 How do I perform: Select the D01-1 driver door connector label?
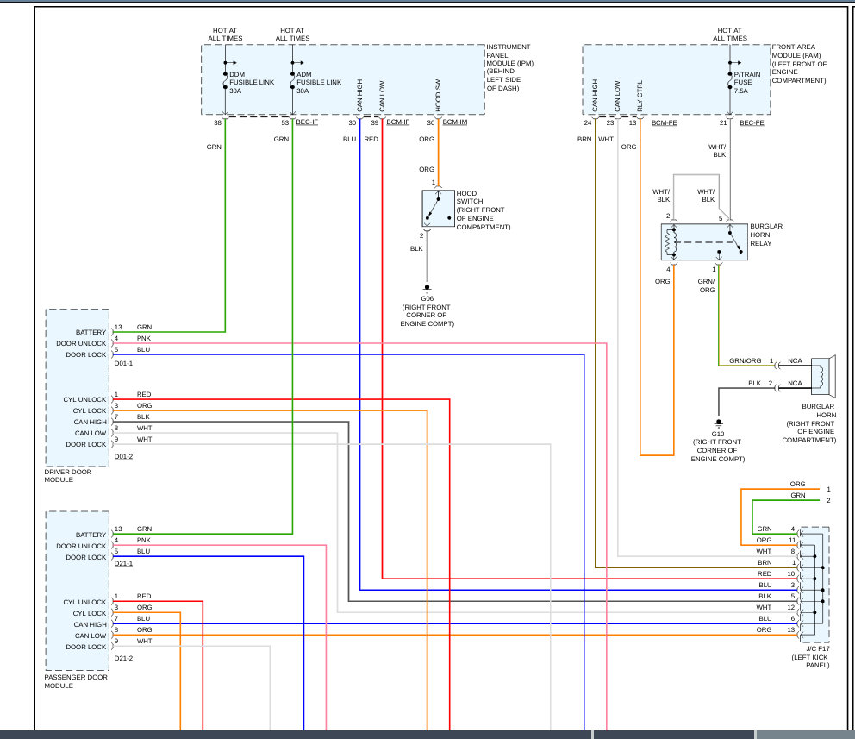click(123, 363)
